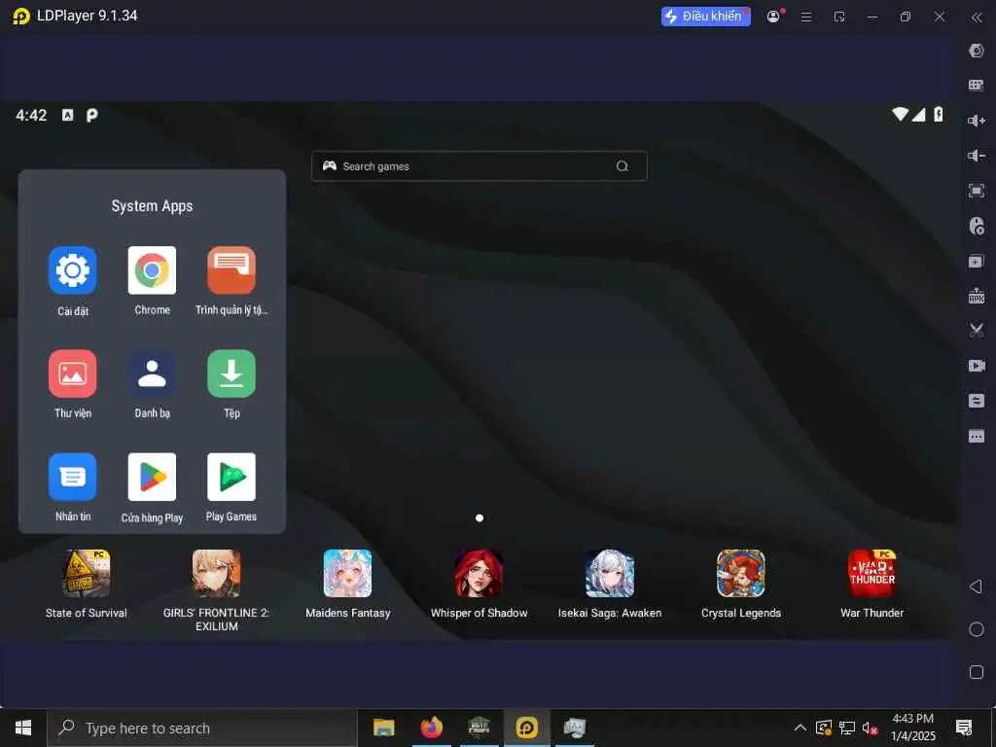Click the muted speaker tray icon
The width and height of the screenshot is (996, 747).
click(870, 728)
